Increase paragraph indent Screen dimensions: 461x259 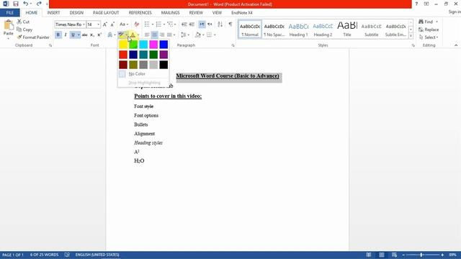(x=192, y=24)
